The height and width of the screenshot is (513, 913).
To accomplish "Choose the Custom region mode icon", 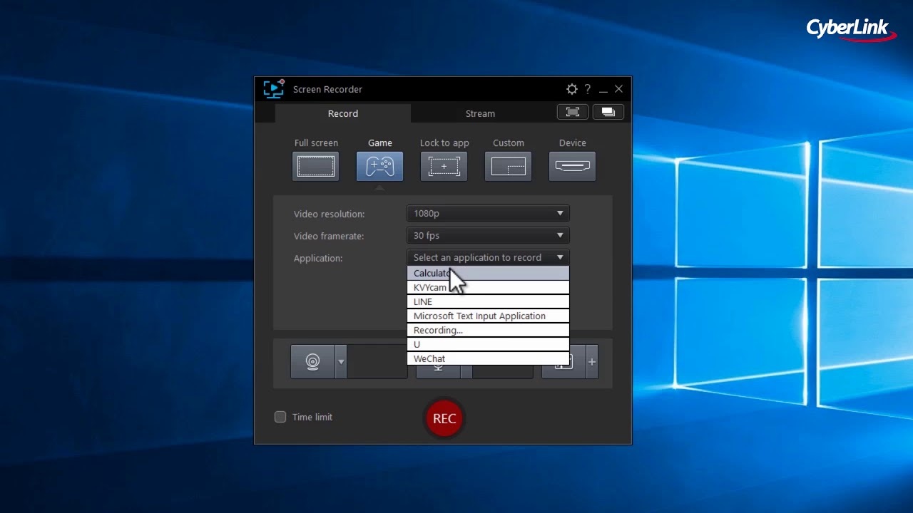I will click(508, 167).
